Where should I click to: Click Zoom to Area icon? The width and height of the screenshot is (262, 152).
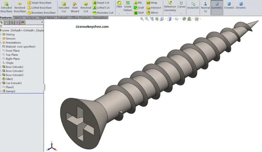pyautogui.click(x=147, y=19)
